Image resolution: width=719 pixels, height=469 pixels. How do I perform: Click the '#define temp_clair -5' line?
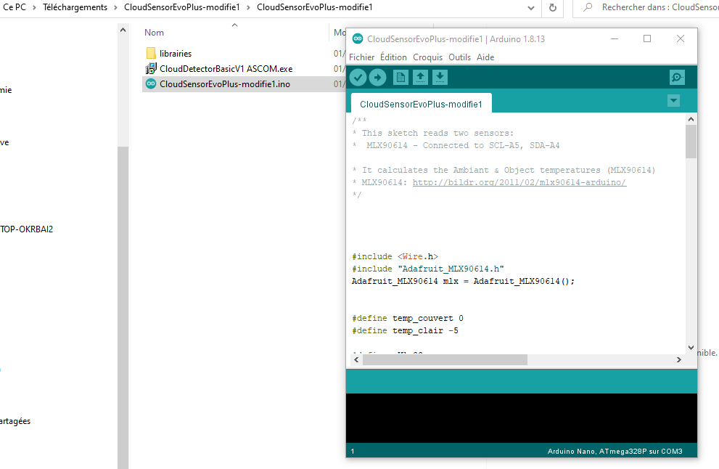[405, 330]
